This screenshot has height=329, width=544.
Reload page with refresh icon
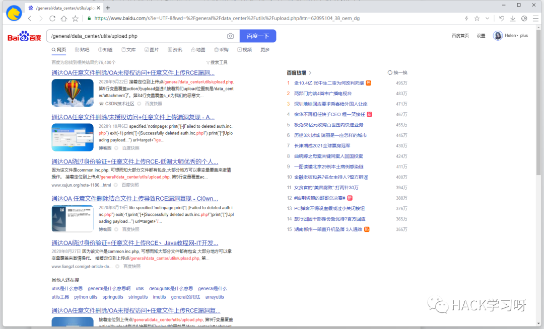tap(52, 18)
